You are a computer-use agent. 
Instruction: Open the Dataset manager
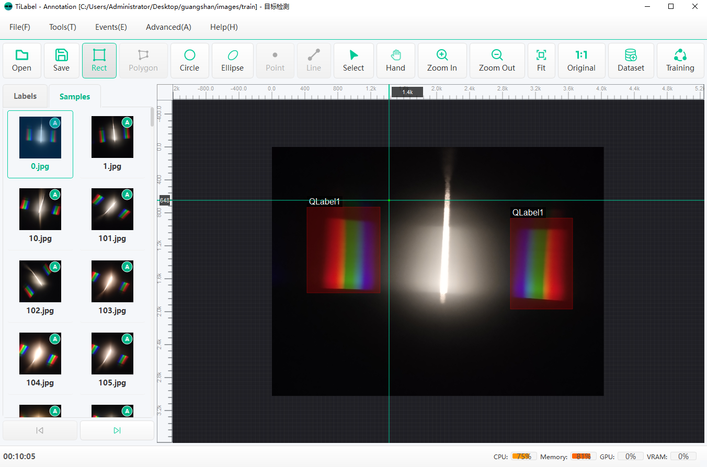click(631, 60)
